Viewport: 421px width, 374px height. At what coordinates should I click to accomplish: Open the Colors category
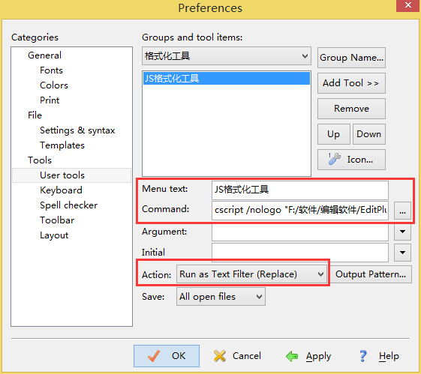(x=54, y=85)
